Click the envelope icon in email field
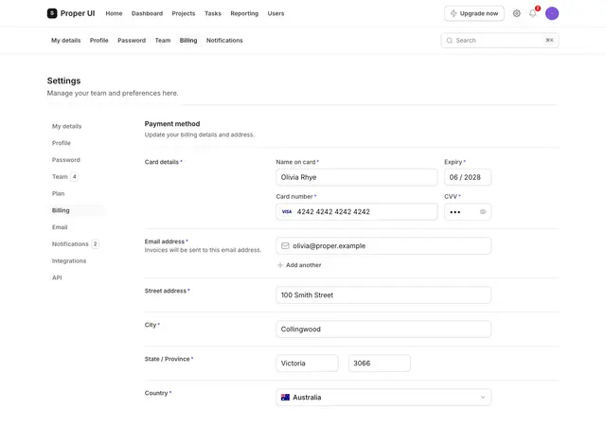The image size is (606, 446). 285,246
